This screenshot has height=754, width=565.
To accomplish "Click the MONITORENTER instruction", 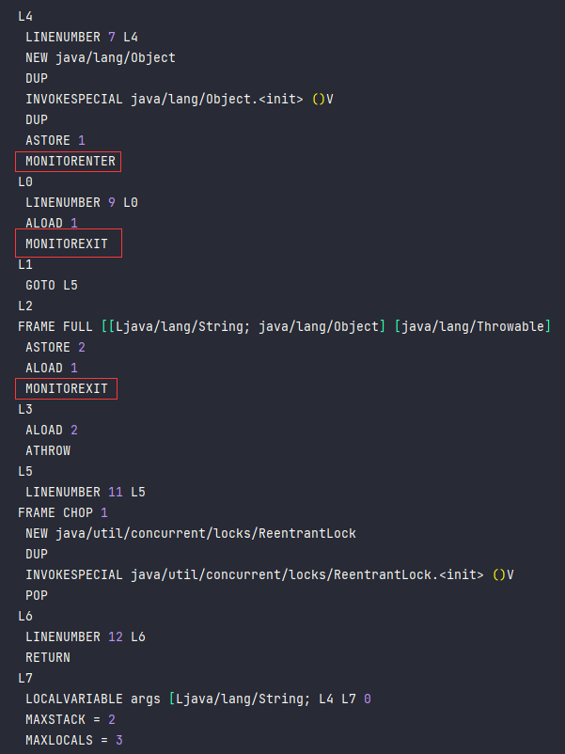I will pyautogui.click(x=71, y=161).
